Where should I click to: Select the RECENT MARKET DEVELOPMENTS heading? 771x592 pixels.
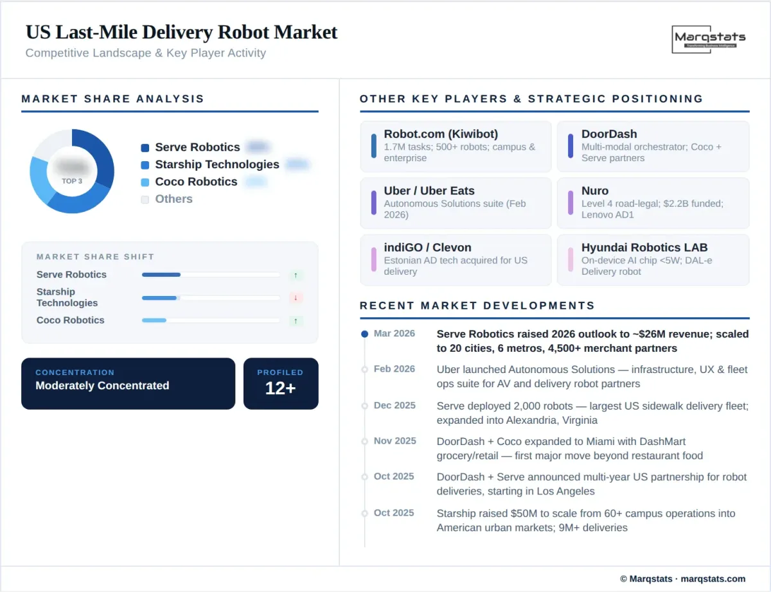(477, 306)
